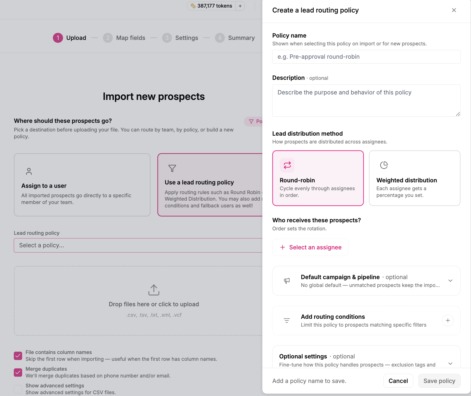471x396 pixels.
Task: Click the funnel icon on routing policy card
Action: (172, 168)
